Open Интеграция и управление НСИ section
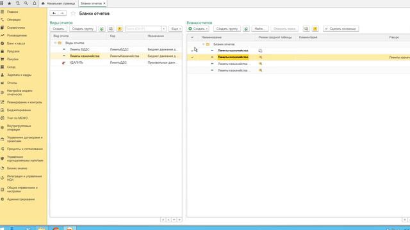The width and height of the screenshot is (410, 230). (24, 178)
